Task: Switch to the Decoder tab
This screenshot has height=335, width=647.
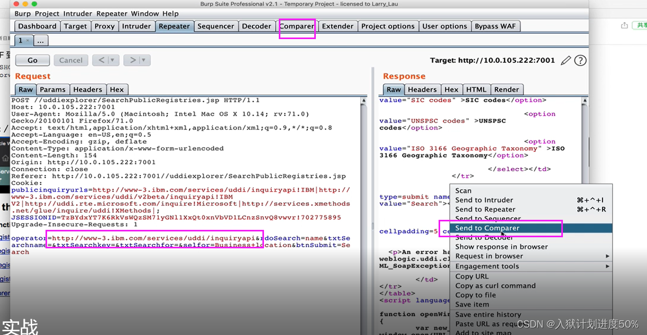Action: tap(257, 26)
